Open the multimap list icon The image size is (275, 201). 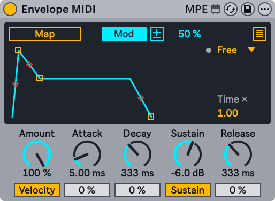[x=259, y=34]
